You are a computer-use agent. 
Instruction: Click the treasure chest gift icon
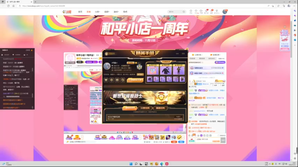[x=104, y=137]
